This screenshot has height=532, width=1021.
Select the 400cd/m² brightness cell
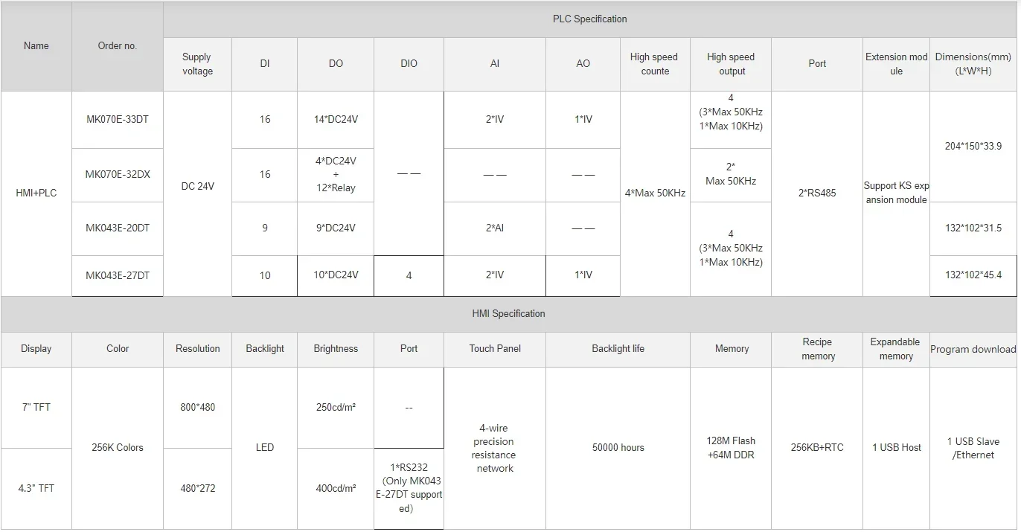pos(335,489)
